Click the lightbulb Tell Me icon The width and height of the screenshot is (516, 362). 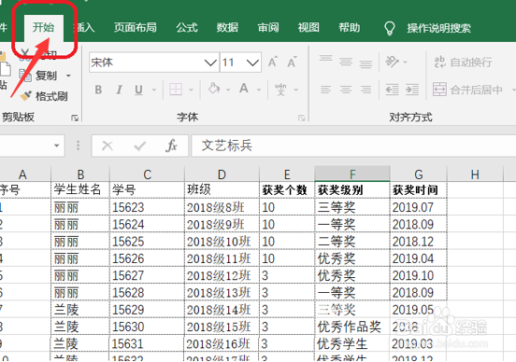390,28
